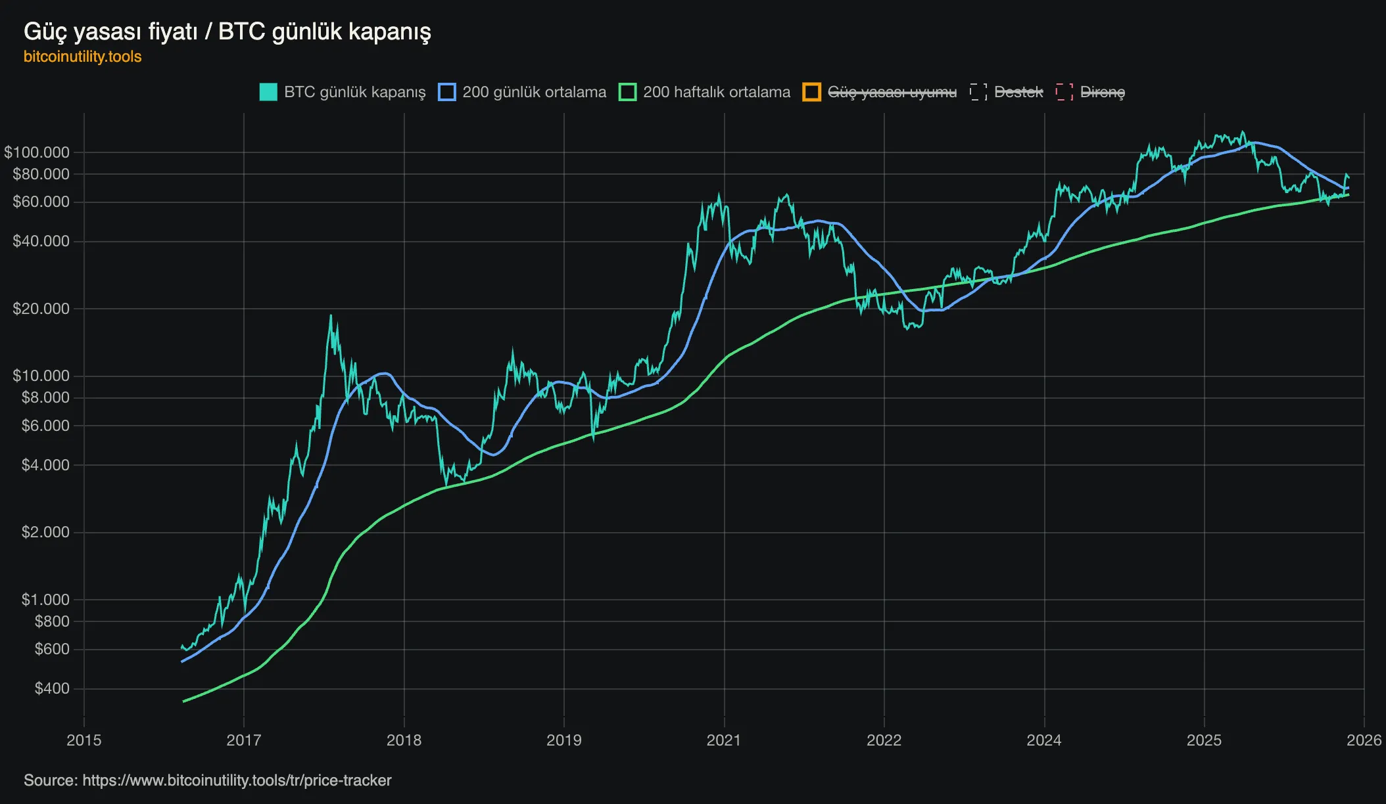The image size is (1386, 804).
Task: Click the teal BTC günlük kapanış legend swatch
Action: [x=268, y=92]
